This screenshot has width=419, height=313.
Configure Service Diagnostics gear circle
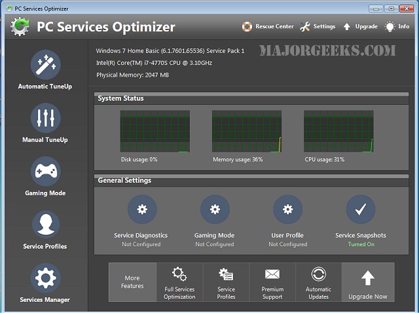pos(142,209)
